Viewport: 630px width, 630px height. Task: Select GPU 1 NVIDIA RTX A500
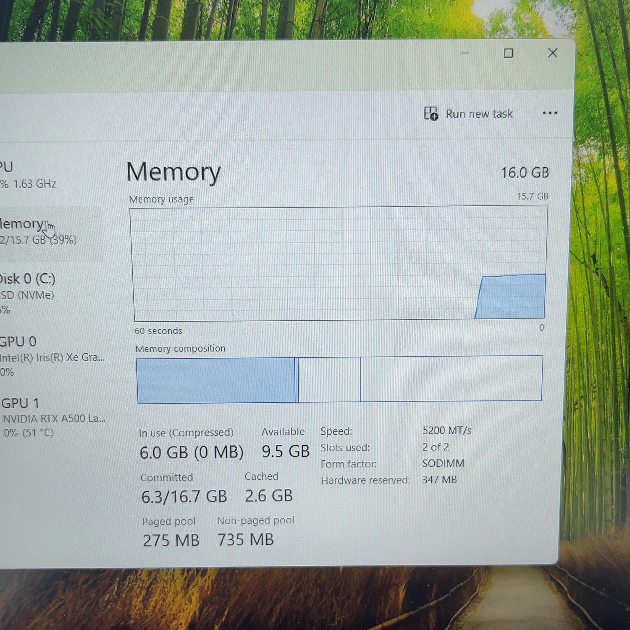pyautogui.click(x=53, y=417)
